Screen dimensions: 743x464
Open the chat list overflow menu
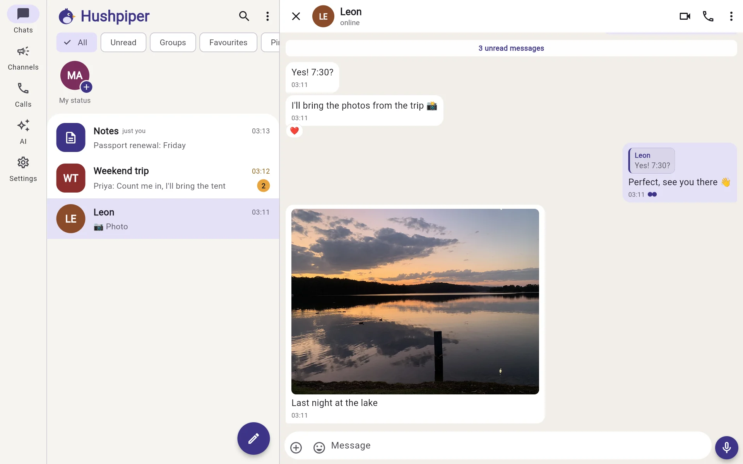(x=267, y=16)
